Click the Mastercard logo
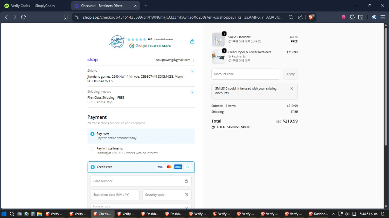The width and height of the screenshot is (389, 218). coord(169,167)
